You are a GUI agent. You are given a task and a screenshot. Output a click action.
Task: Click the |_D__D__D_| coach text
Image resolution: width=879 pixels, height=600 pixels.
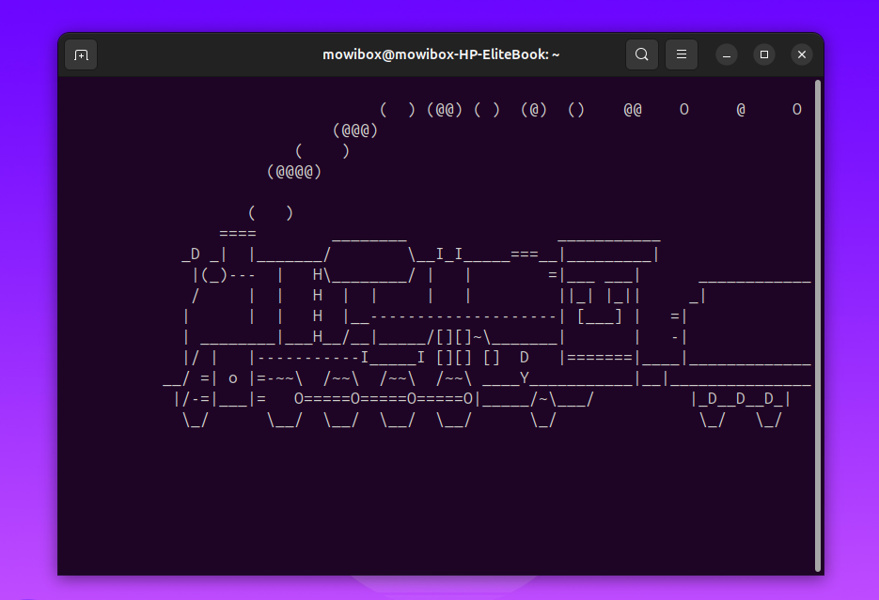coord(741,398)
